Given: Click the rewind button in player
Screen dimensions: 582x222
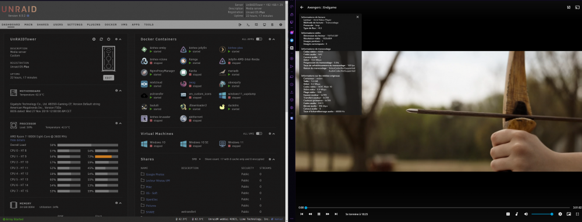Looking at the screenshot, I should [x=310, y=214].
